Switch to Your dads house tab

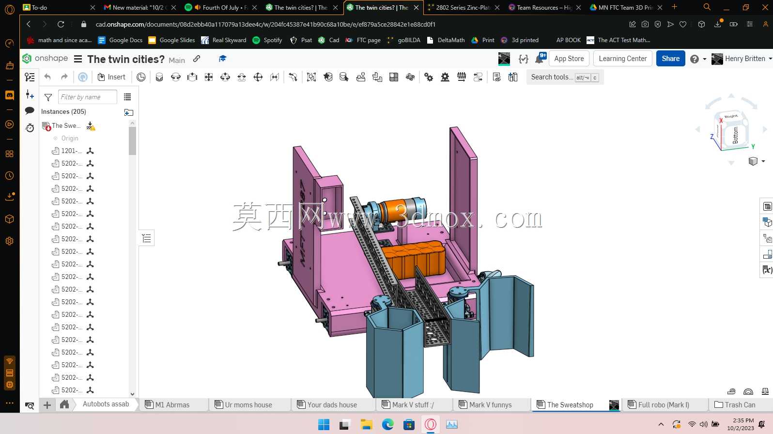332,405
